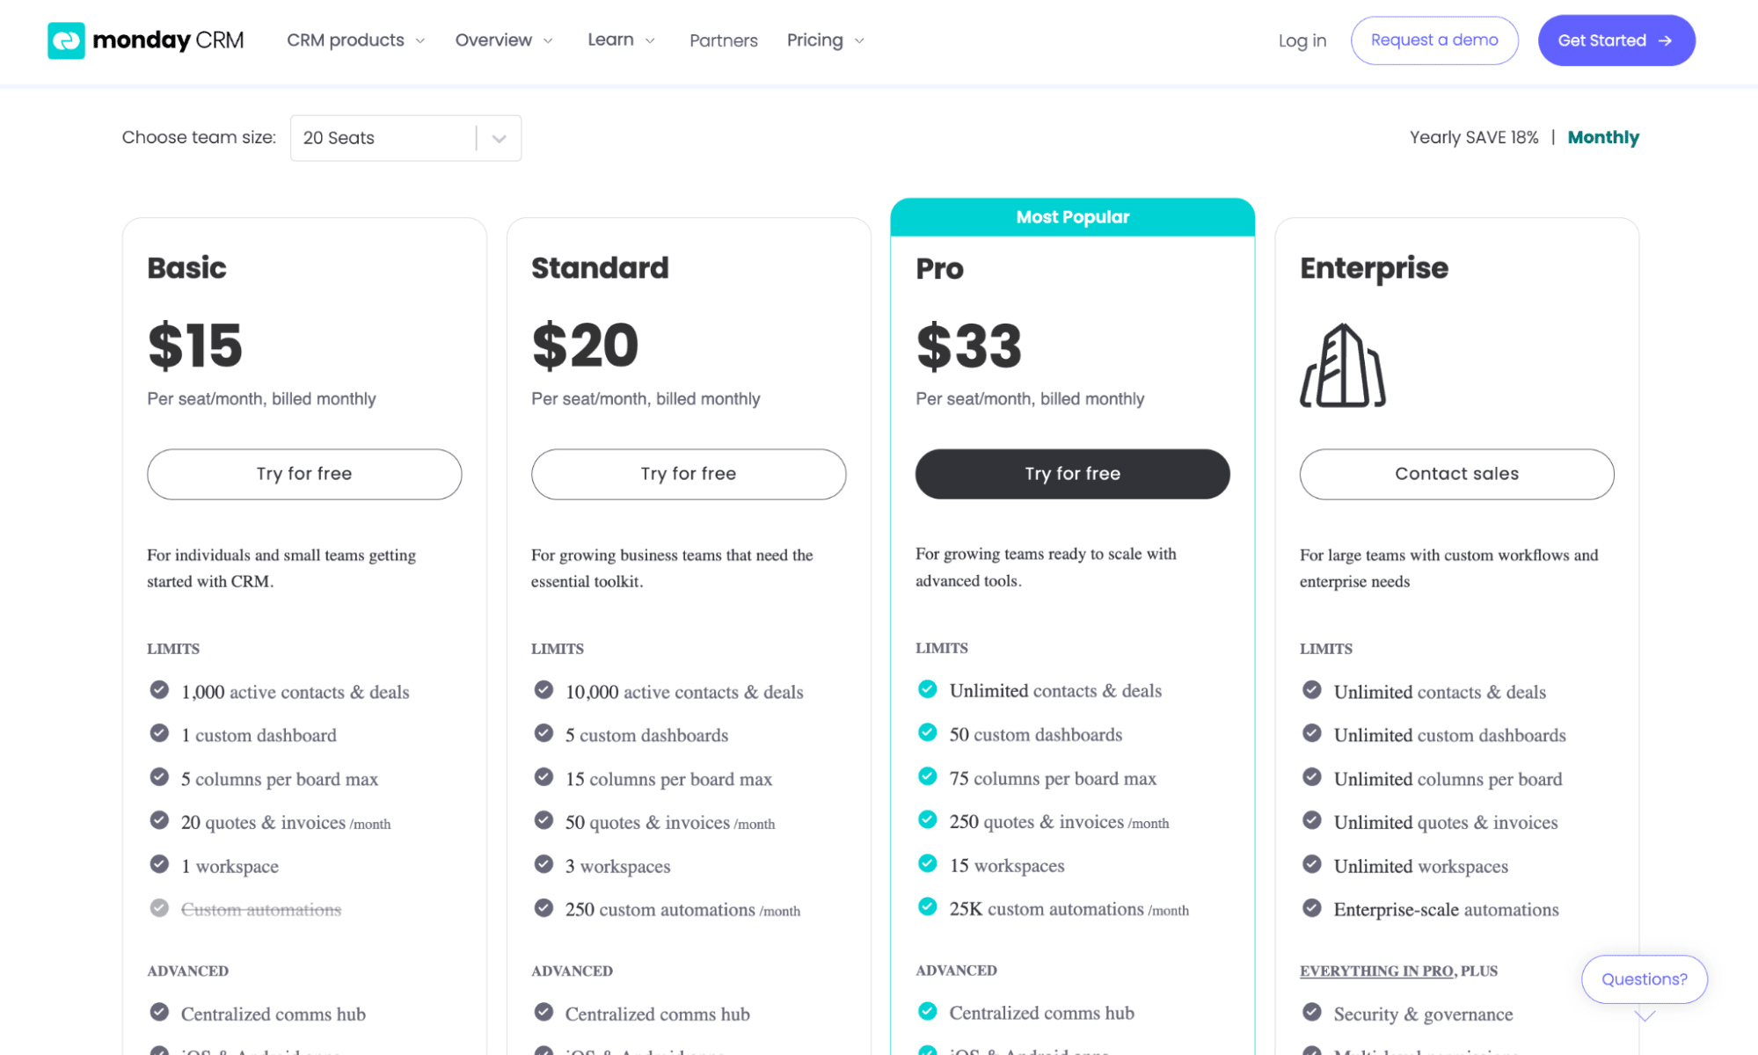
Task: Select Monthly billing option
Action: coord(1602,137)
